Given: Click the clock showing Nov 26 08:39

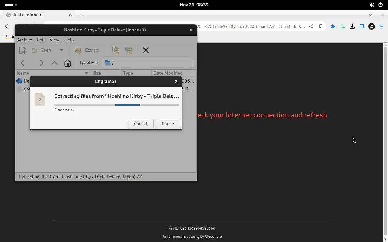Looking at the screenshot, I should [194, 5].
